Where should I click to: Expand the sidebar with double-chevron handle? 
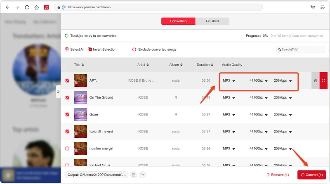click(58, 92)
